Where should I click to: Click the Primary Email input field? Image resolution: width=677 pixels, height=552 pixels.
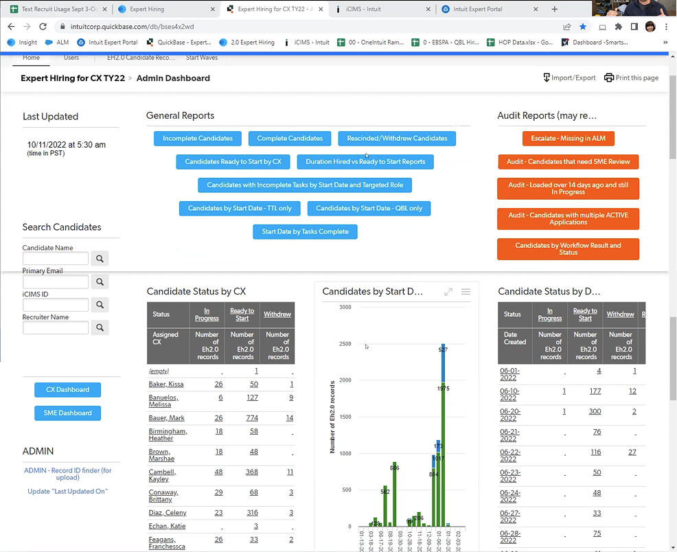pos(55,281)
